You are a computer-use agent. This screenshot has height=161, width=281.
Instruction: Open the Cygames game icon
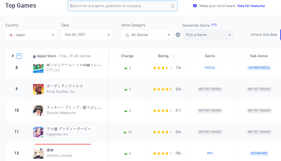(38, 132)
